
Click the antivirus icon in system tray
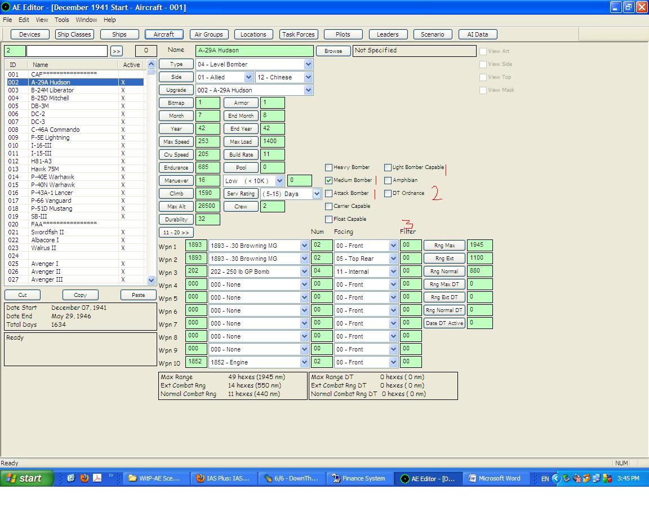pos(578,479)
